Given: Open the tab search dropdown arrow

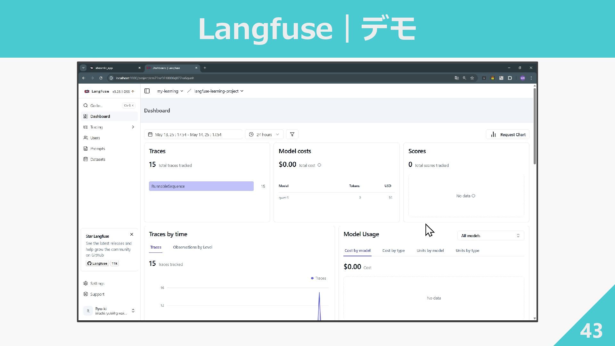Looking at the screenshot, I should (83, 68).
